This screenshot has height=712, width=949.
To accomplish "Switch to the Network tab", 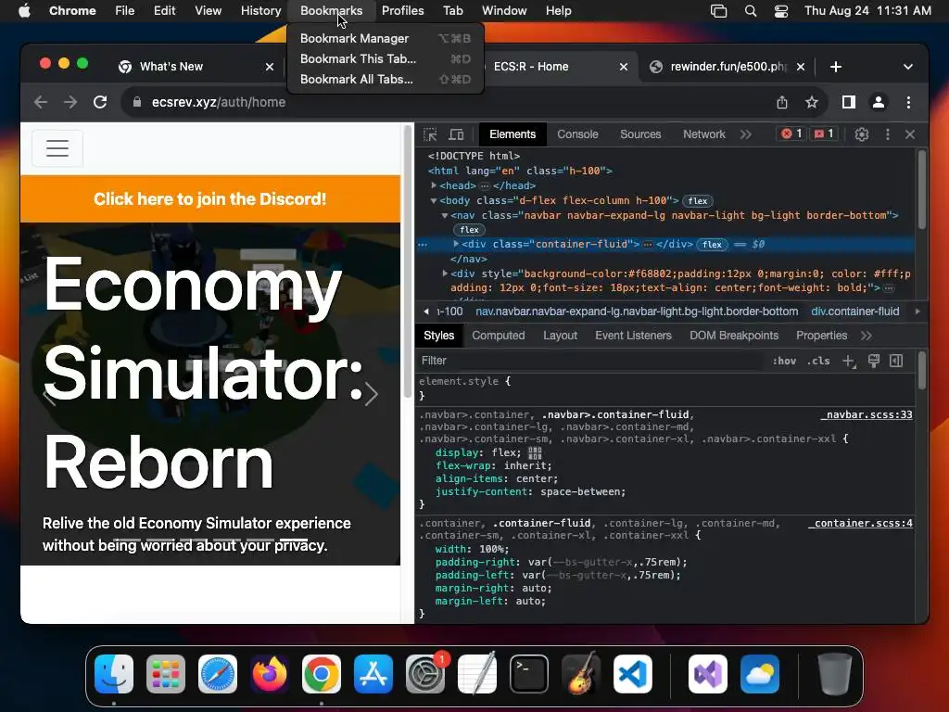I will click(704, 134).
